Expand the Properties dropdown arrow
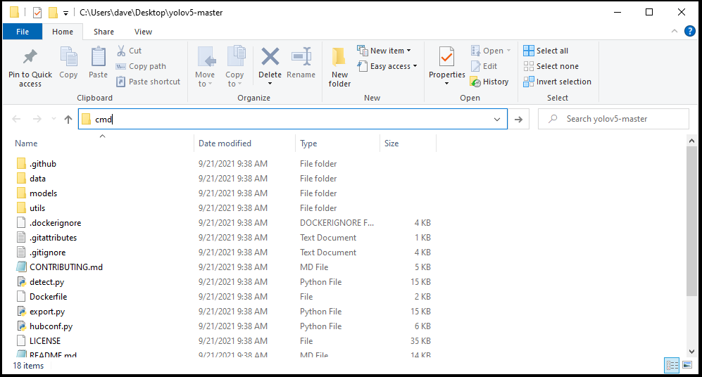 [x=447, y=84]
